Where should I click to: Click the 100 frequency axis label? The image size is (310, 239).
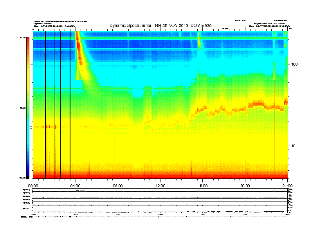[x=294, y=64]
